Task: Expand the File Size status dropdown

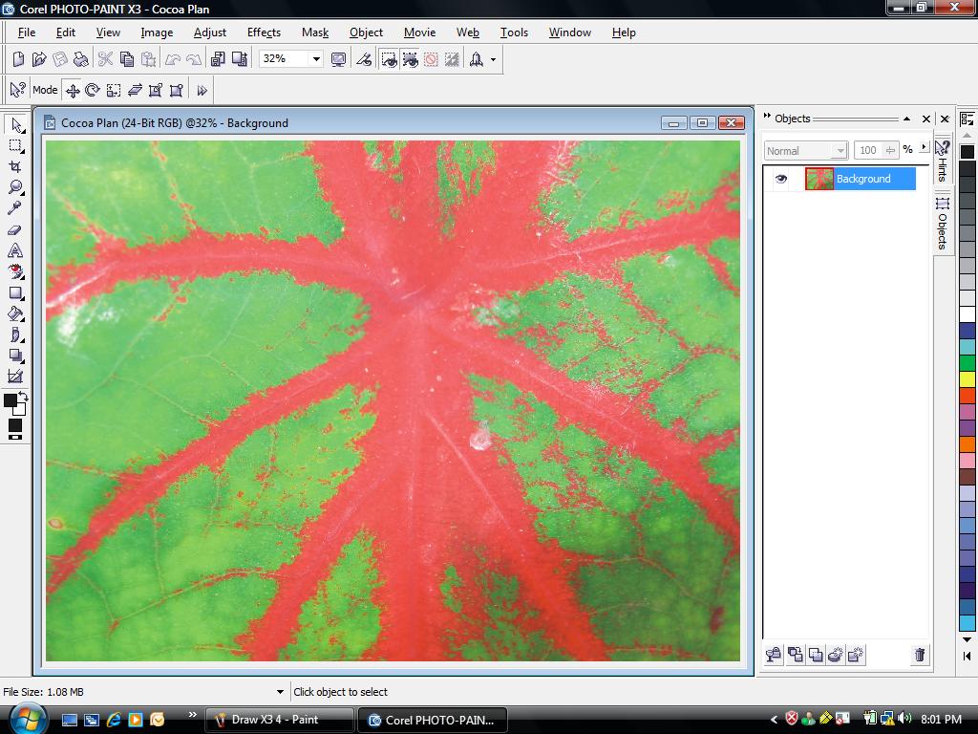Action: (x=280, y=692)
